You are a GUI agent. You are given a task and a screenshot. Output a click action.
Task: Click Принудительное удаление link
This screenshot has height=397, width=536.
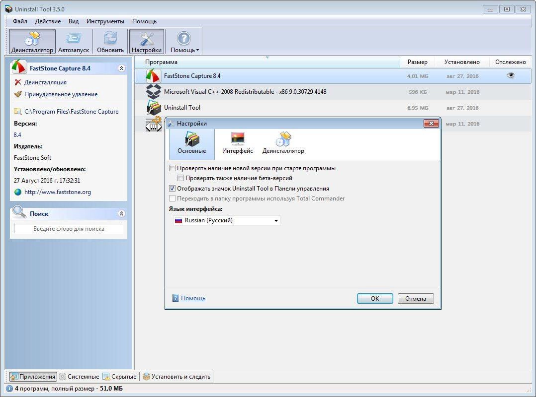click(61, 94)
